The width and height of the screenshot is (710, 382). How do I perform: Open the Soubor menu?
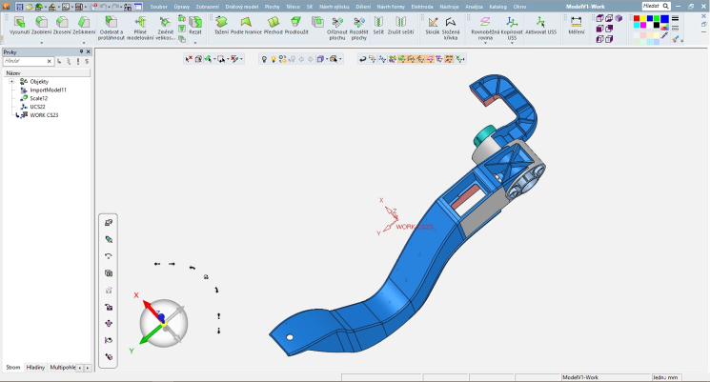(158, 6)
